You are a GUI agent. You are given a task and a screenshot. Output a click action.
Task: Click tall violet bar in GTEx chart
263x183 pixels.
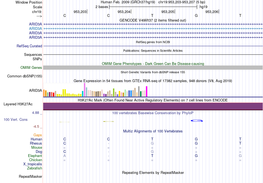(x=84, y=90)
